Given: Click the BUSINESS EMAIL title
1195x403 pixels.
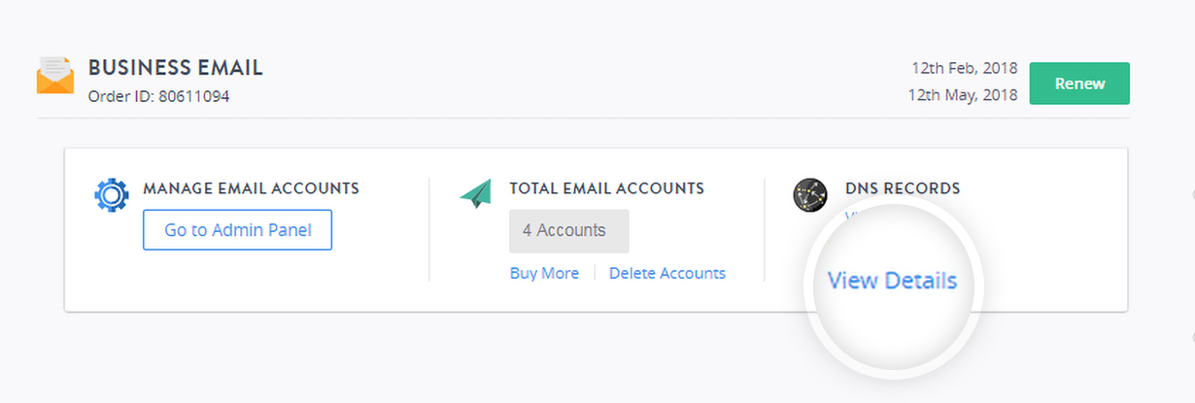Looking at the screenshot, I should tap(176, 68).
